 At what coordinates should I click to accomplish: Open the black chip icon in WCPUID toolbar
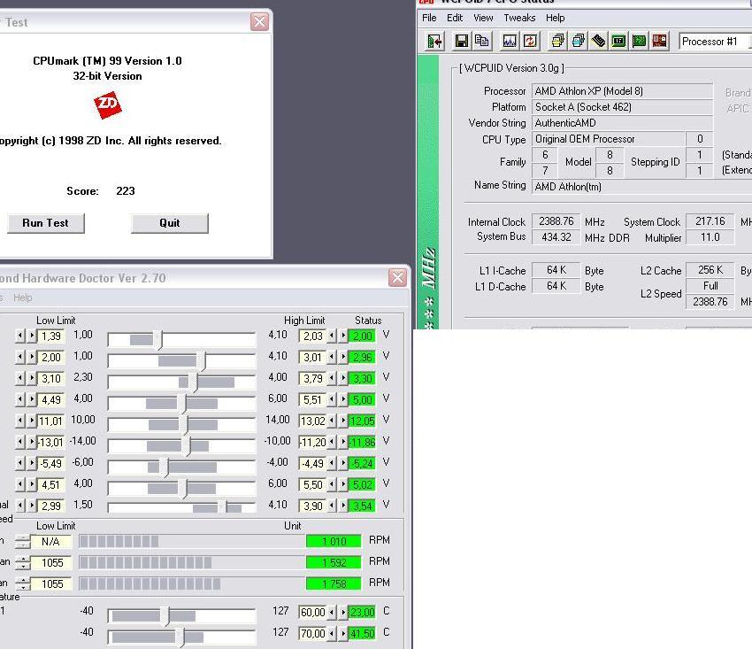599,42
